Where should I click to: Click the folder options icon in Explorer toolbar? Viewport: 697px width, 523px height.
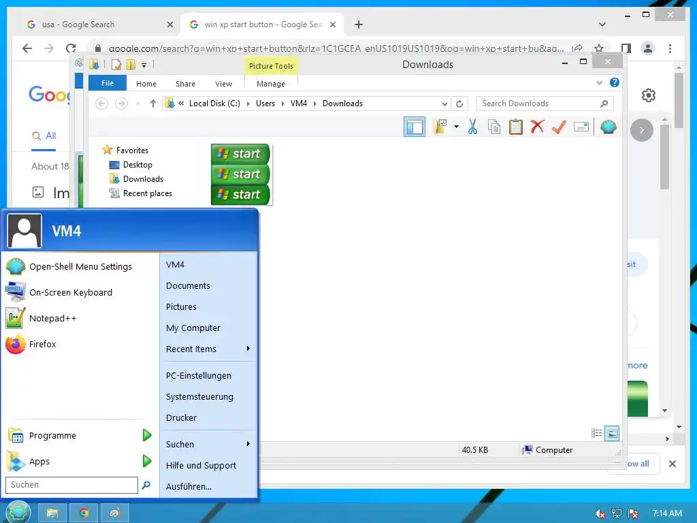tap(440, 127)
